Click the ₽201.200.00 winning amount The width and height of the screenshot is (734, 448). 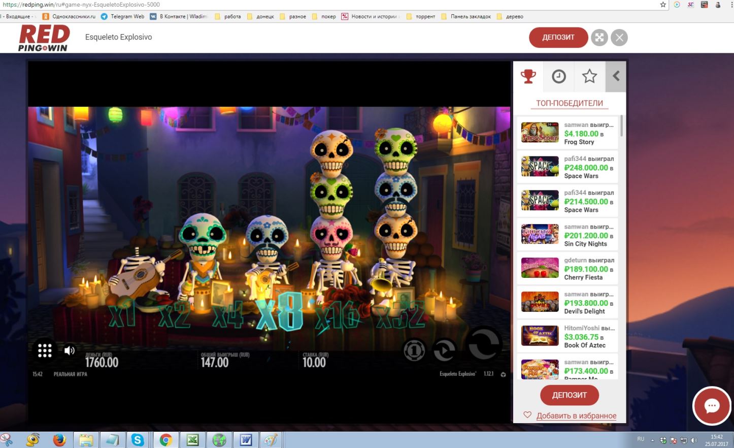(586, 236)
